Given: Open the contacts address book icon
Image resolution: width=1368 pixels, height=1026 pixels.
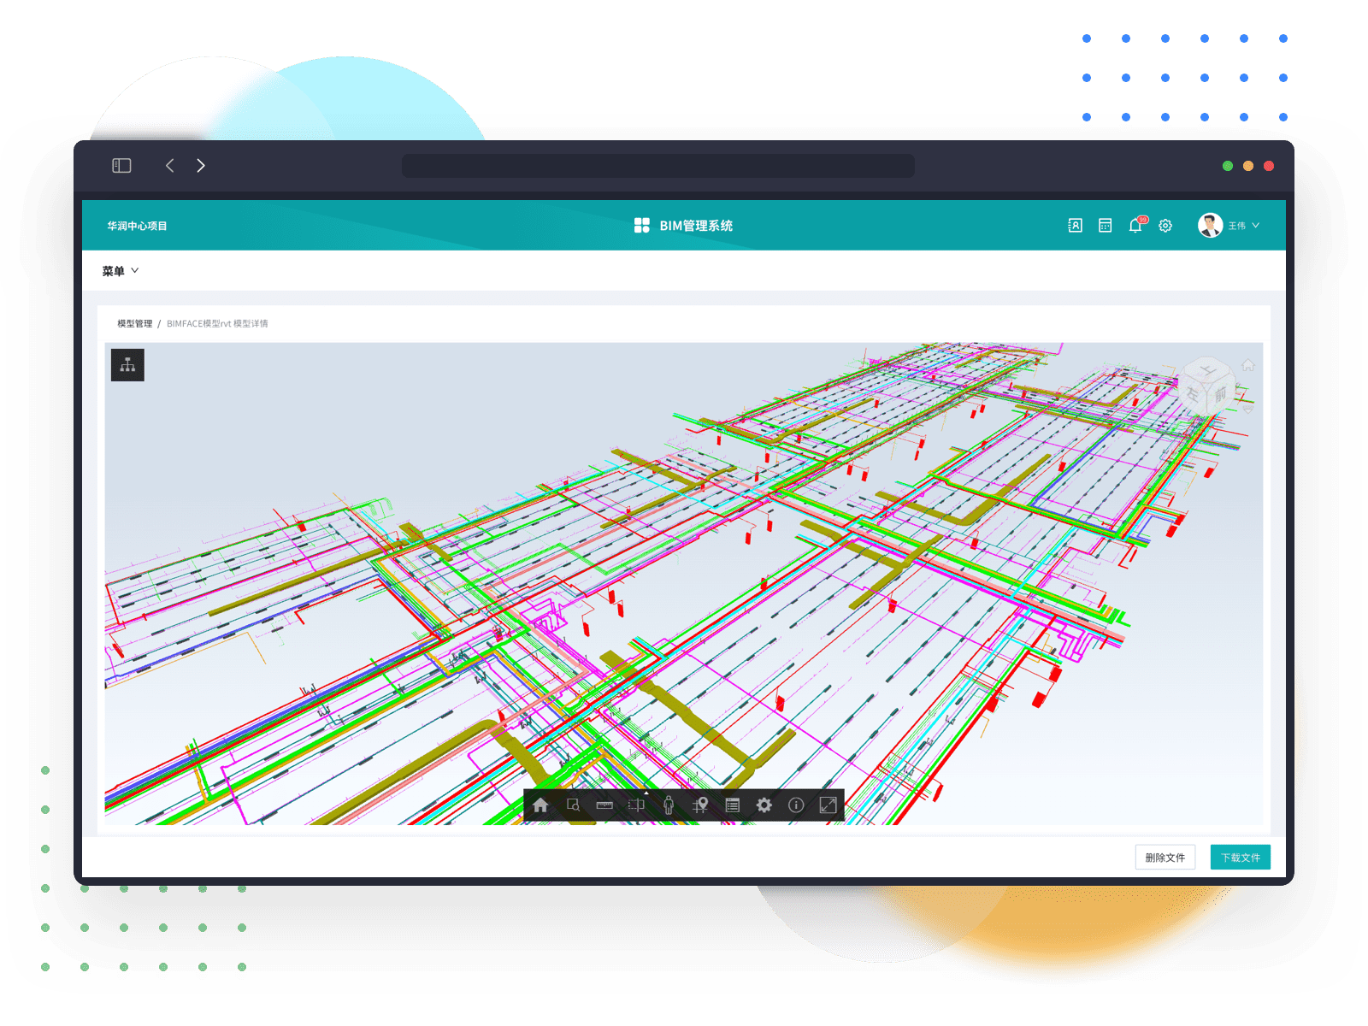Looking at the screenshot, I should (1075, 226).
